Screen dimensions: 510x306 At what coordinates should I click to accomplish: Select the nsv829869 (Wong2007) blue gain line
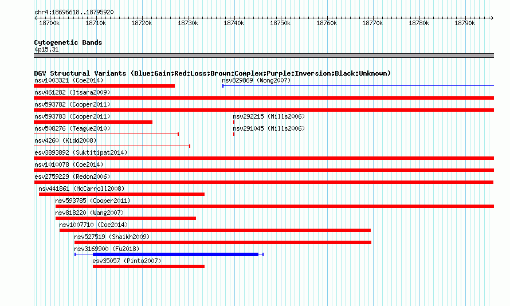point(358,86)
